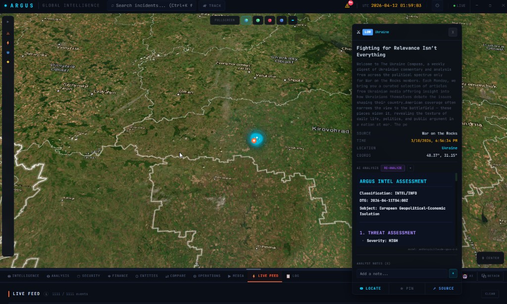The height and width of the screenshot is (304, 507).
Task: Click the UTC clock display
Action: coord(392,5)
